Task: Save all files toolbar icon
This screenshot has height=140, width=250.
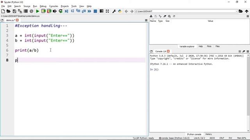Action: point(20,11)
